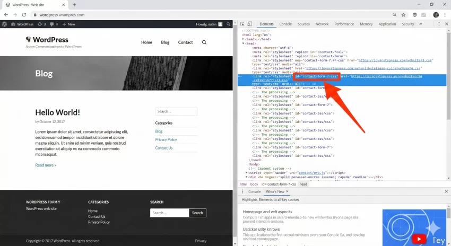Open the Network tab
Image resolution: width=451 pixels, height=246 pixels.
(x=322, y=24)
